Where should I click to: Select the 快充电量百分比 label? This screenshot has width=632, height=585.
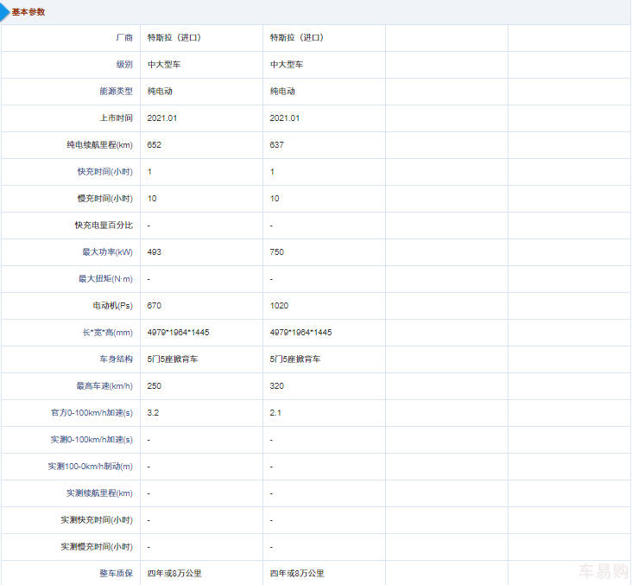[x=104, y=226]
